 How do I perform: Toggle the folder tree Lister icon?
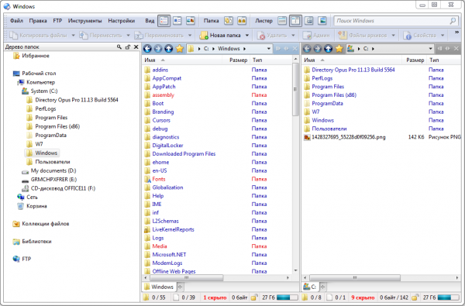(x=309, y=21)
